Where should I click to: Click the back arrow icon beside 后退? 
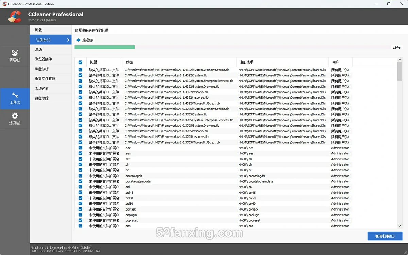click(x=78, y=40)
